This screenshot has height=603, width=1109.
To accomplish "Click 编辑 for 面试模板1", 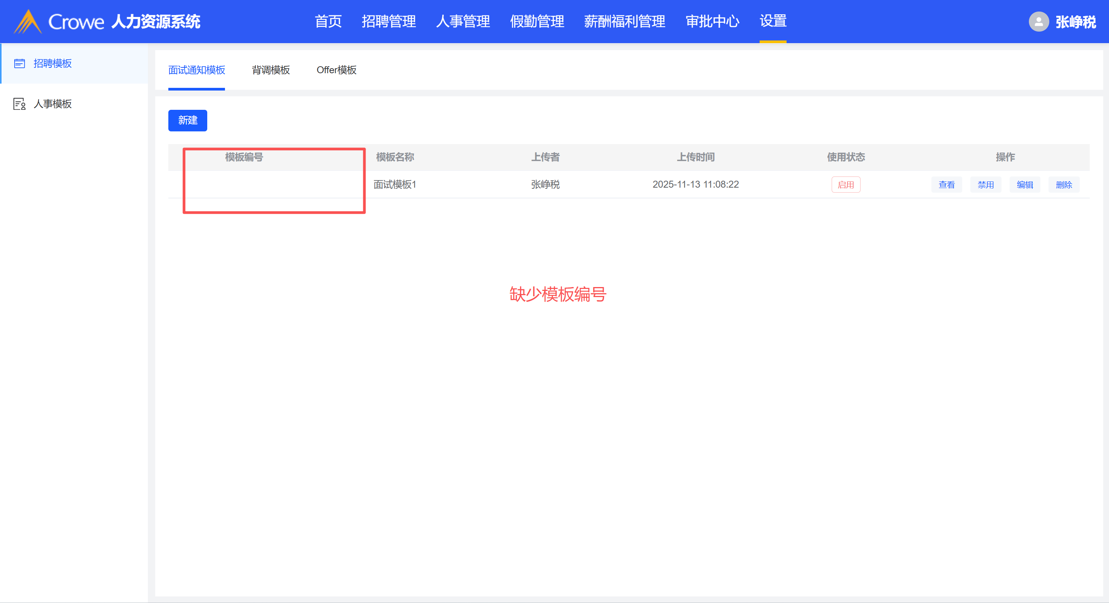I will pyautogui.click(x=1025, y=184).
